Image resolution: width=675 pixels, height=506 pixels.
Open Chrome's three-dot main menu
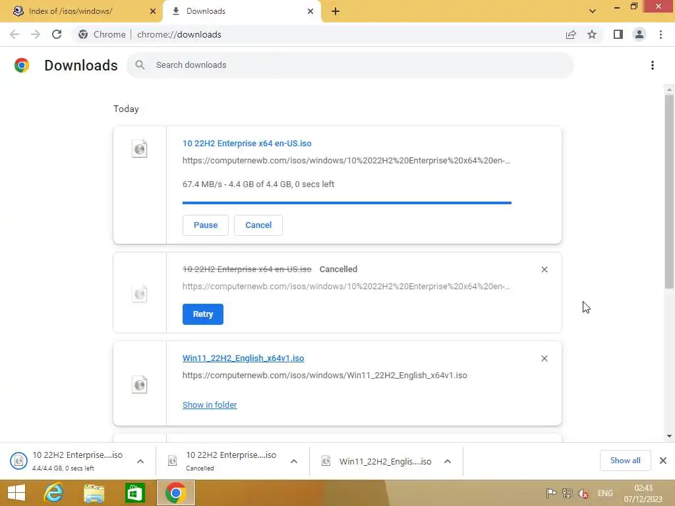[660, 34]
